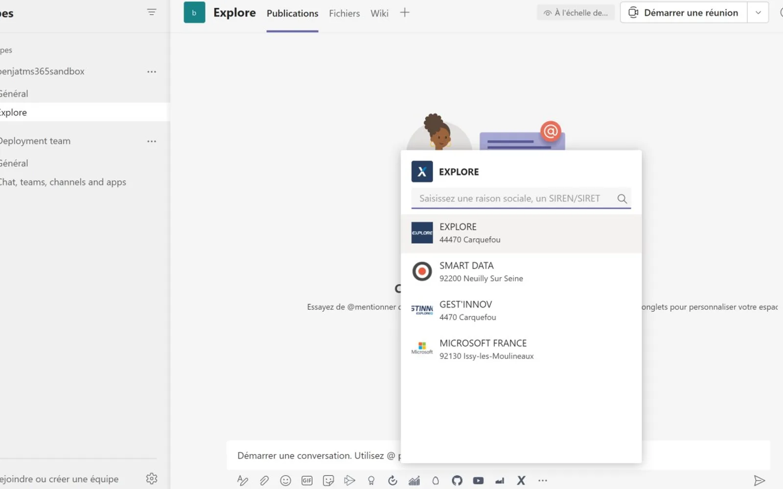Click the bar graph app icon

coord(500,480)
